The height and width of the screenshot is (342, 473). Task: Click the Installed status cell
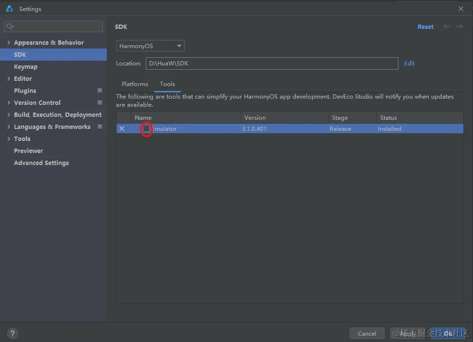(x=389, y=129)
